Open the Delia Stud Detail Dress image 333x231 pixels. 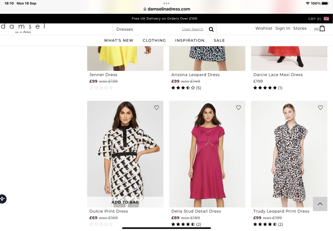pyautogui.click(x=207, y=154)
